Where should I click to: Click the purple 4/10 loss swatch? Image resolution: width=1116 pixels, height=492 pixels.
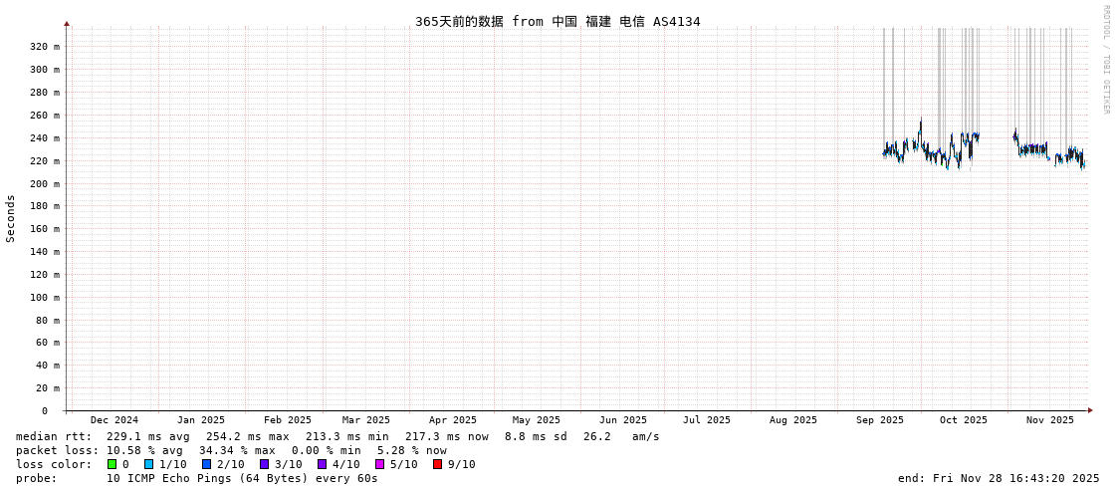tap(322, 464)
